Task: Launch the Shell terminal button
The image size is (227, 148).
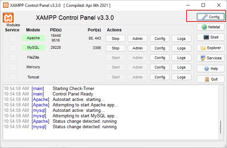Action: pos(210,37)
